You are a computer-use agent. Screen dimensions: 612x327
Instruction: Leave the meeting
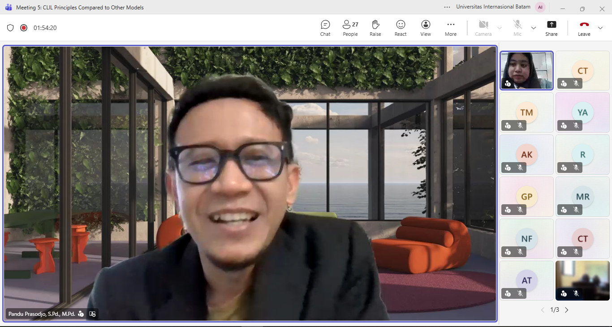pos(584,28)
